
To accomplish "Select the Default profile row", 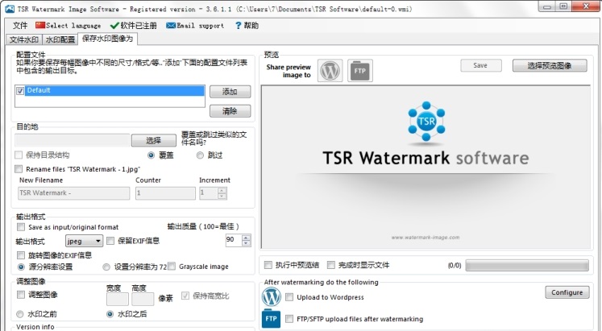I will click(114, 90).
